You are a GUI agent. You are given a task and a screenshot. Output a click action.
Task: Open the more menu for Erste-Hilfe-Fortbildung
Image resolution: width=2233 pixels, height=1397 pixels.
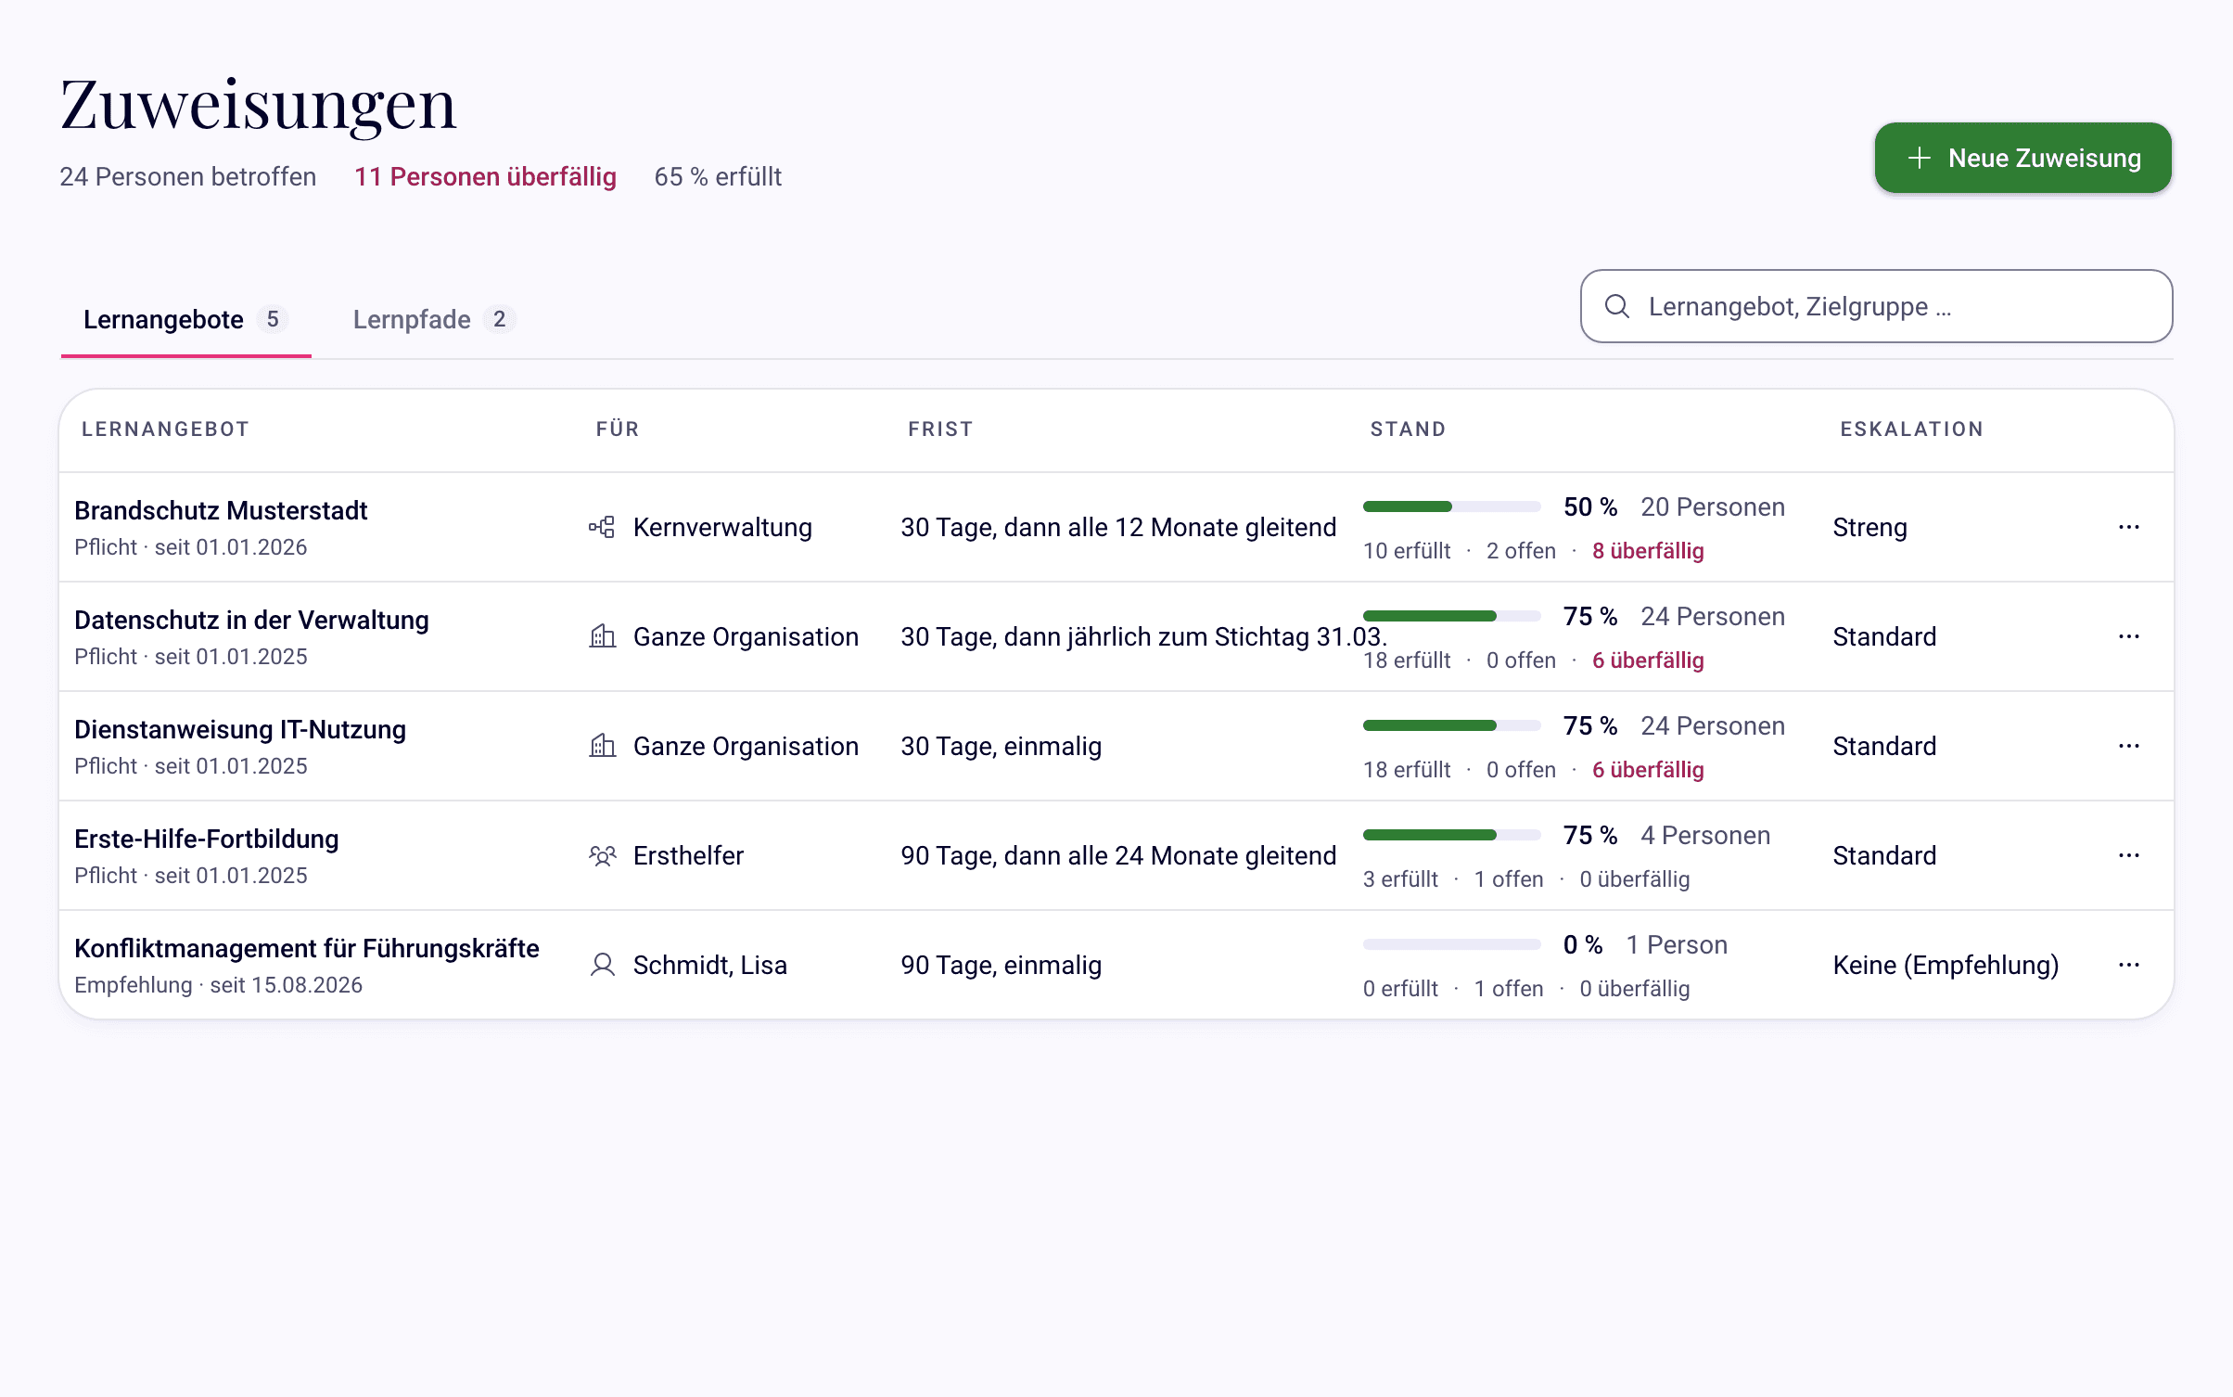2128,855
